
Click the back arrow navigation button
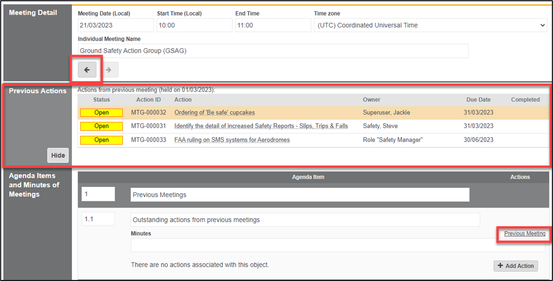[x=87, y=70]
